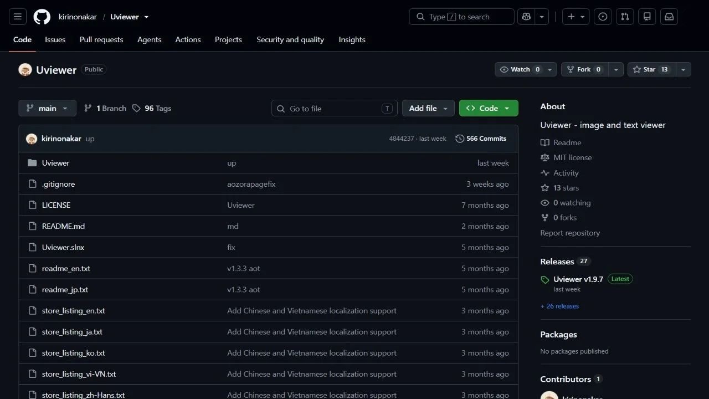The image size is (709, 399).
Task: Open the main branch selector
Action: (x=47, y=108)
